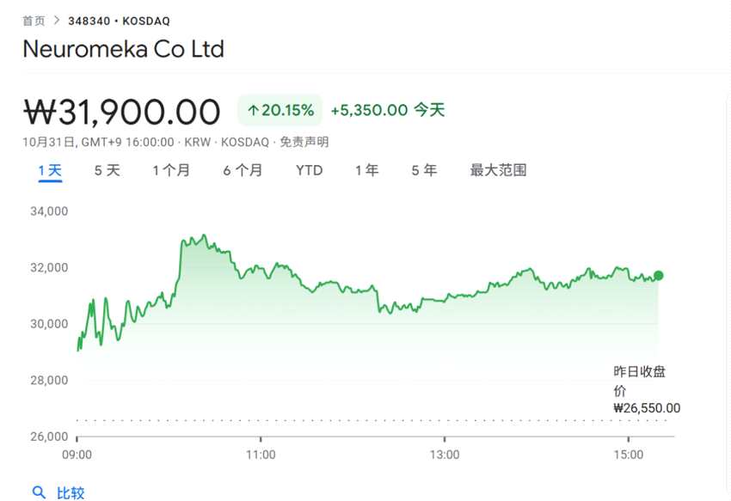Click the ₩31,900.00 current price
This screenshot has width=731, height=501.
pyautogui.click(x=121, y=112)
